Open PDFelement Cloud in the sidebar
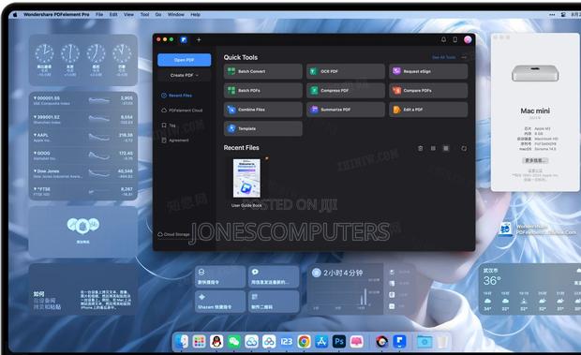Image resolution: width=581 pixels, height=355 pixels. 182,111
